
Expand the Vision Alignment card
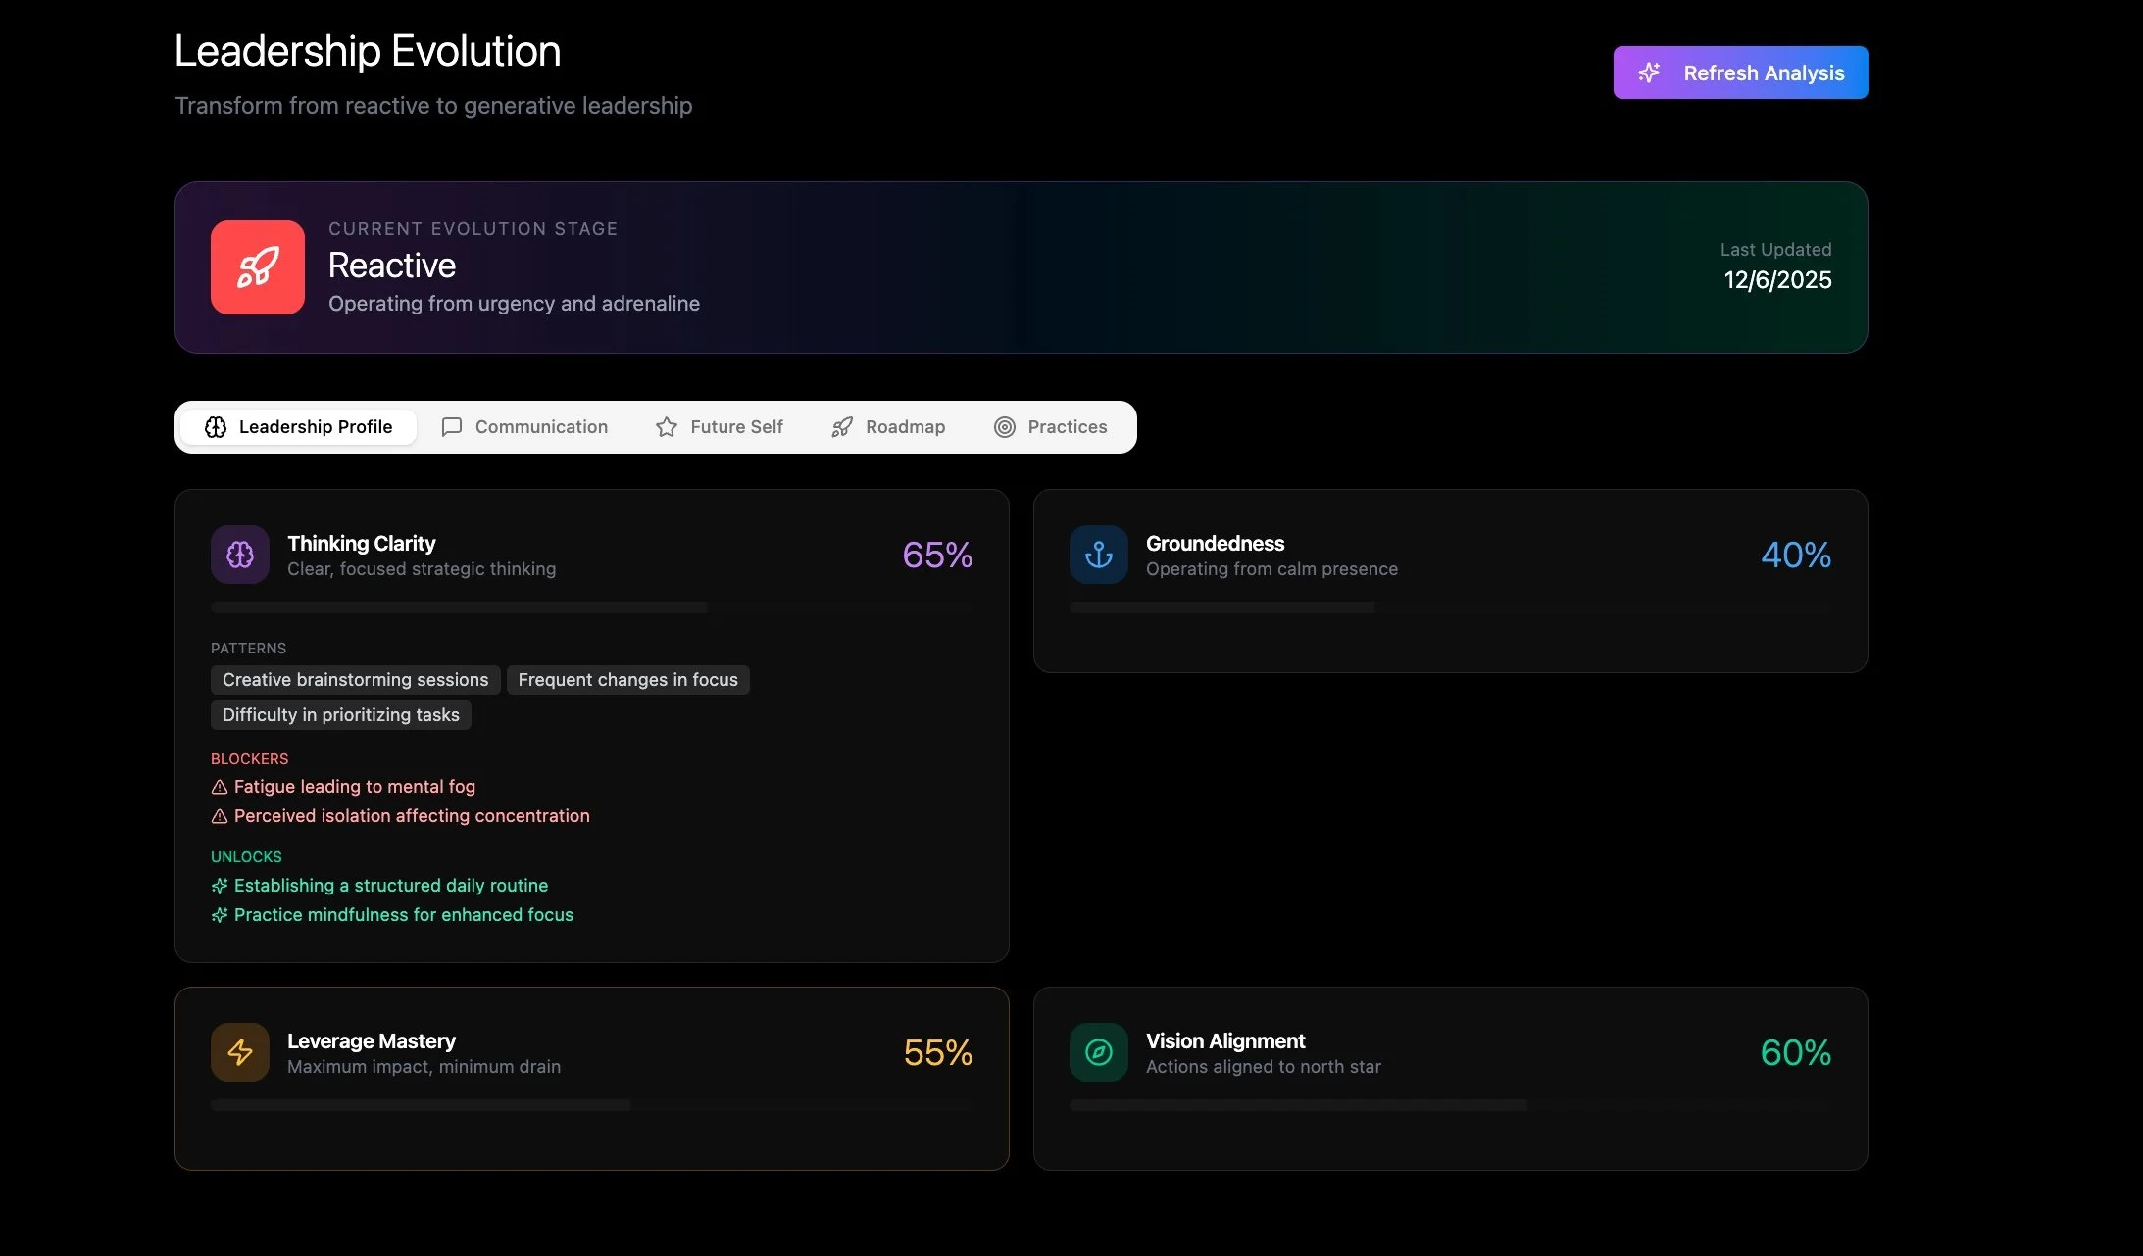1449,1078
